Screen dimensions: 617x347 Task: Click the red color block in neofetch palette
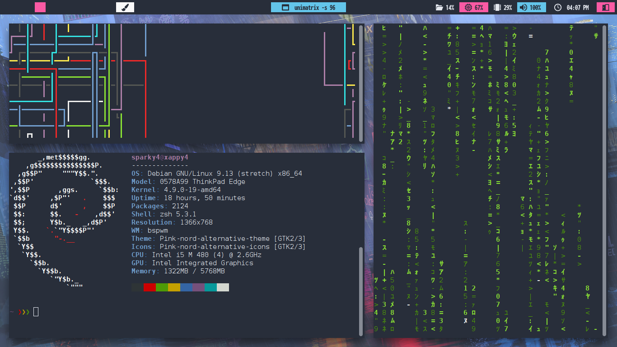(x=150, y=287)
